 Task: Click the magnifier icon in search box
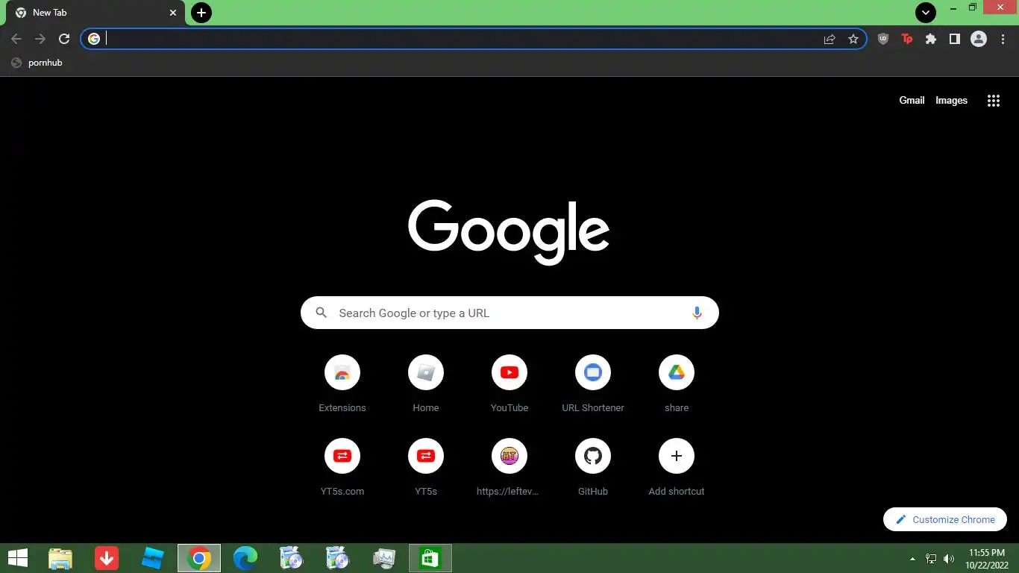click(322, 313)
